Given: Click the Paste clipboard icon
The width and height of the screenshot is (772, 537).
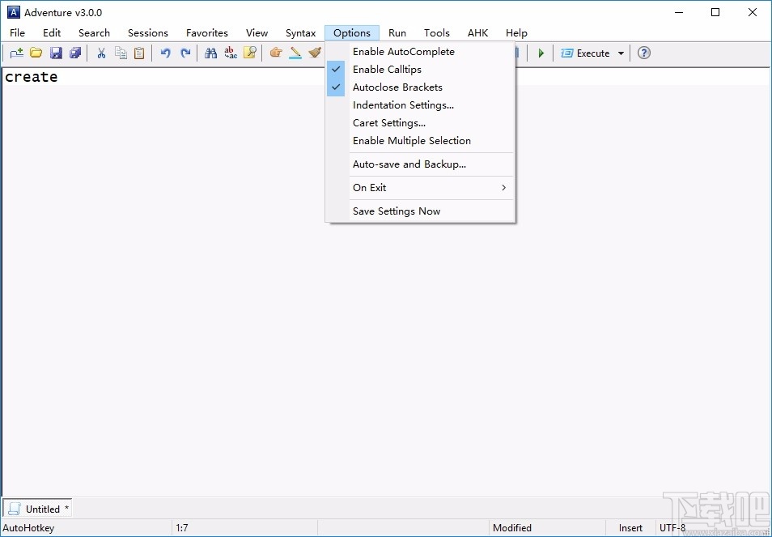Looking at the screenshot, I should (x=139, y=53).
